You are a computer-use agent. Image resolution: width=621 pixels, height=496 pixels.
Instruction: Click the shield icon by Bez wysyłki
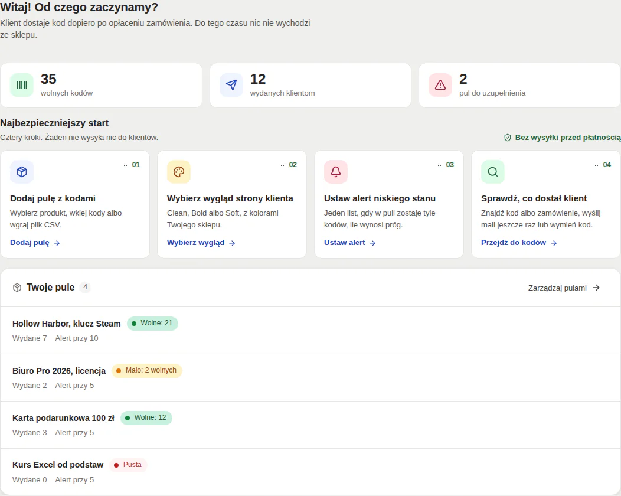(x=507, y=138)
